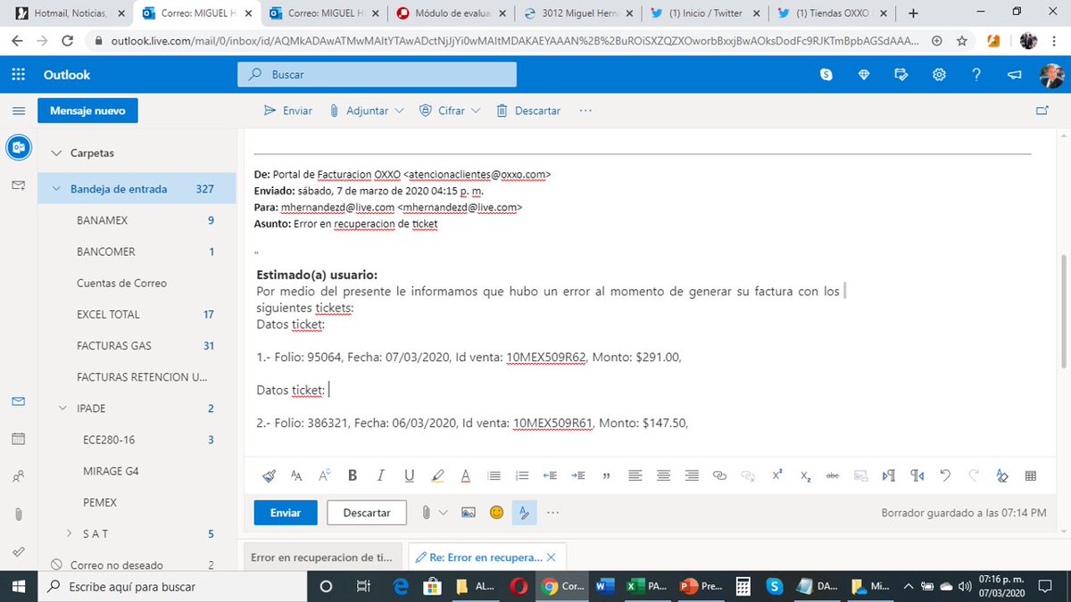Insert a hyperlink
Image resolution: width=1071 pixels, height=602 pixels.
click(719, 475)
